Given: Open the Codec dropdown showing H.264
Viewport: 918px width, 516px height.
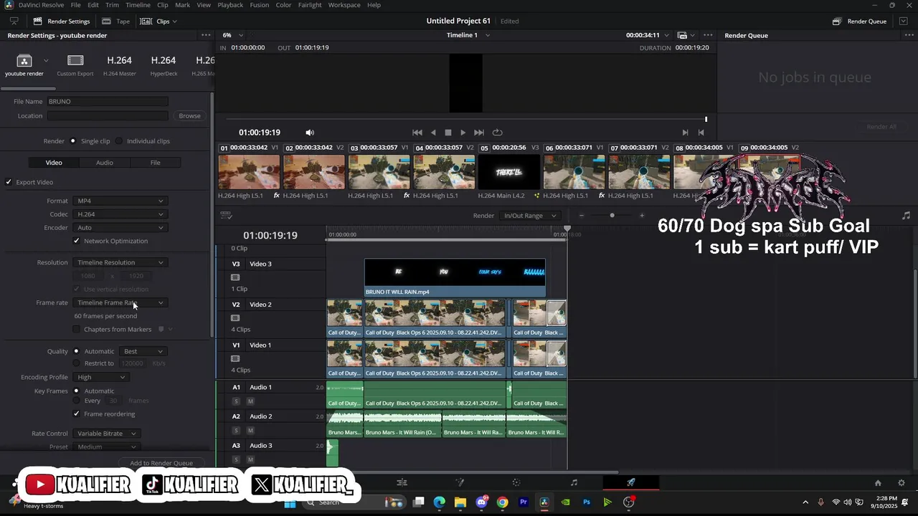Looking at the screenshot, I should click(120, 214).
